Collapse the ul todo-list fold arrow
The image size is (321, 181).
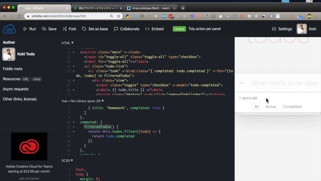coord(74,66)
